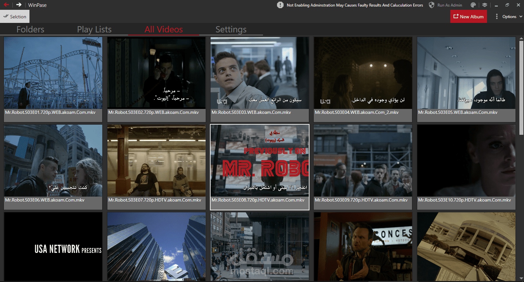Viewport: 524px width, 282px height.
Task: Click the scrollbar down arrow
Action: click(521, 279)
